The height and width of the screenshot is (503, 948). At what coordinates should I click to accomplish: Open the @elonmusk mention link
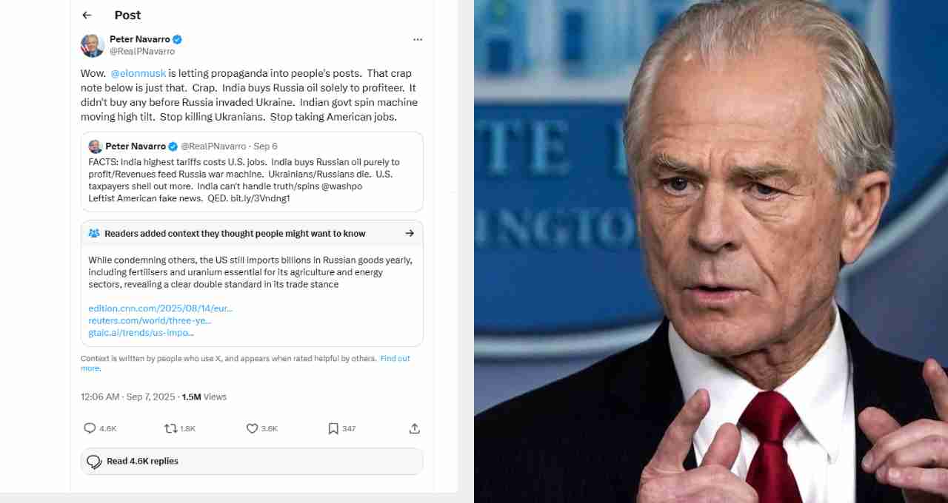(x=138, y=73)
